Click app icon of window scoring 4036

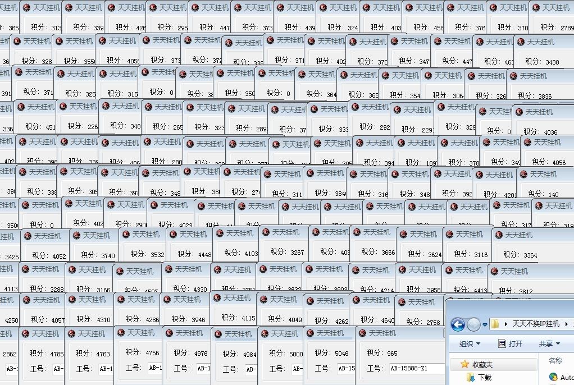519,112
